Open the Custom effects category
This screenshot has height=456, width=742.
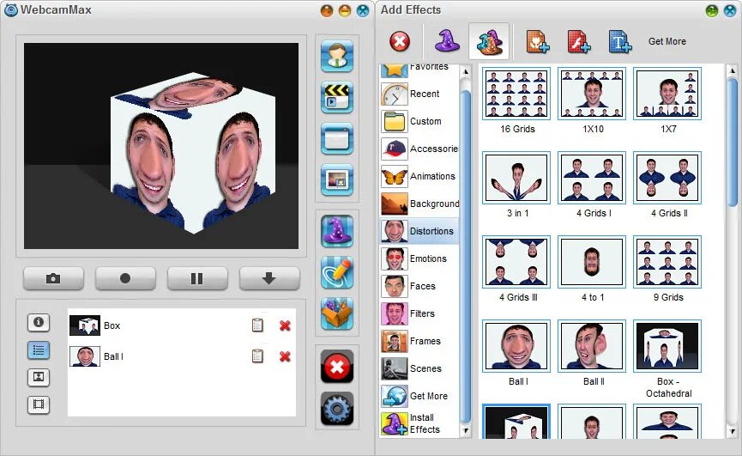pyautogui.click(x=419, y=121)
